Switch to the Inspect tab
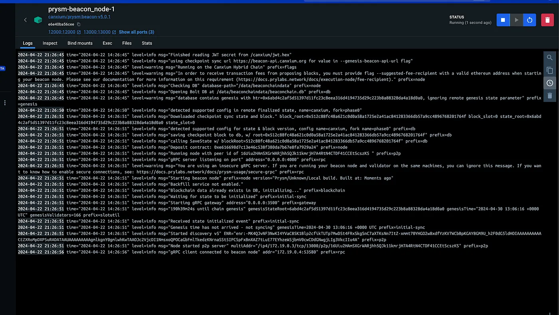The height and width of the screenshot is (315, 559). (50, 43)
